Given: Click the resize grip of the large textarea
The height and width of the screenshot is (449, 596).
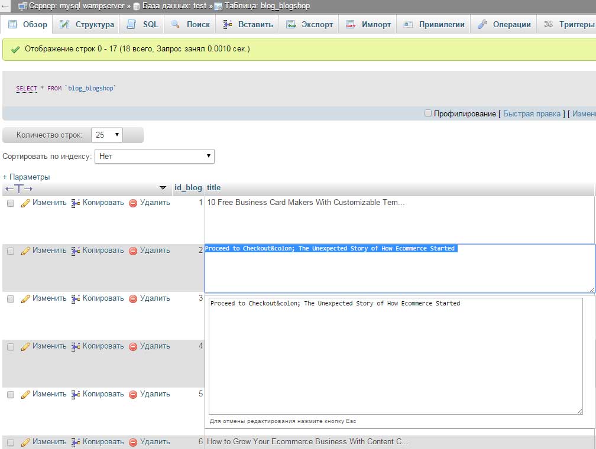Looking at the screenshot, I should 579,411.
